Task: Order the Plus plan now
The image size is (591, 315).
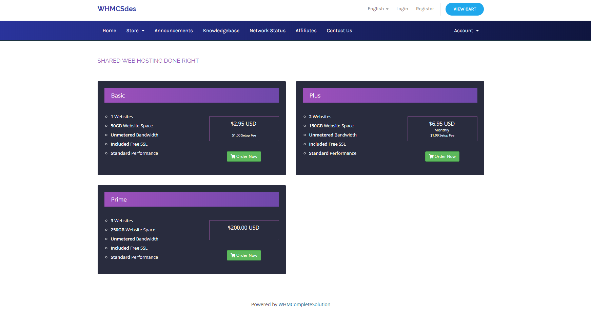Action: 442,156
